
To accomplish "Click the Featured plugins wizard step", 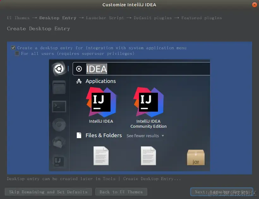I will (202, 18).
